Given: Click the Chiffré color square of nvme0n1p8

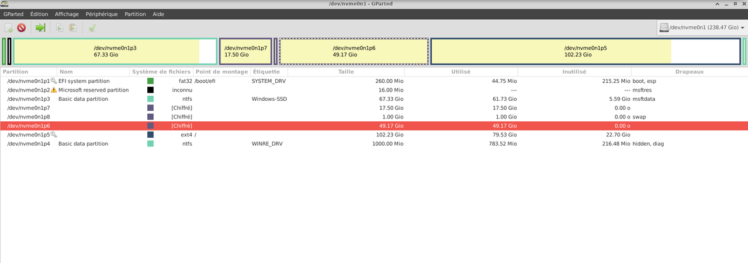Looking at the screenshot, I should click(150, 117).
